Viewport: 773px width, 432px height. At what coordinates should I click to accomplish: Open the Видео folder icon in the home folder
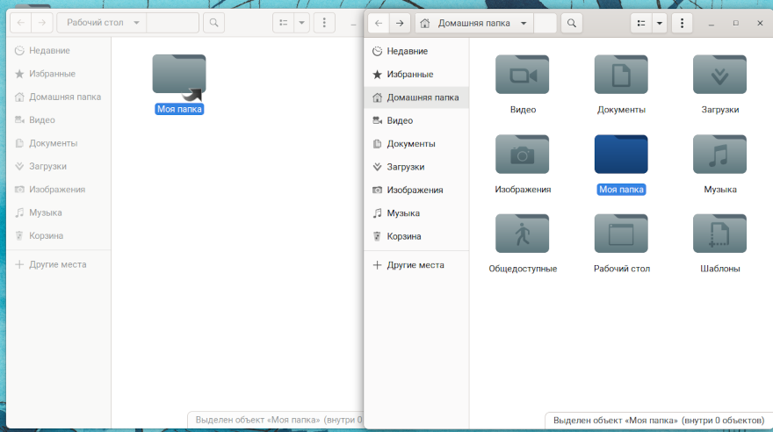(522, 75)
